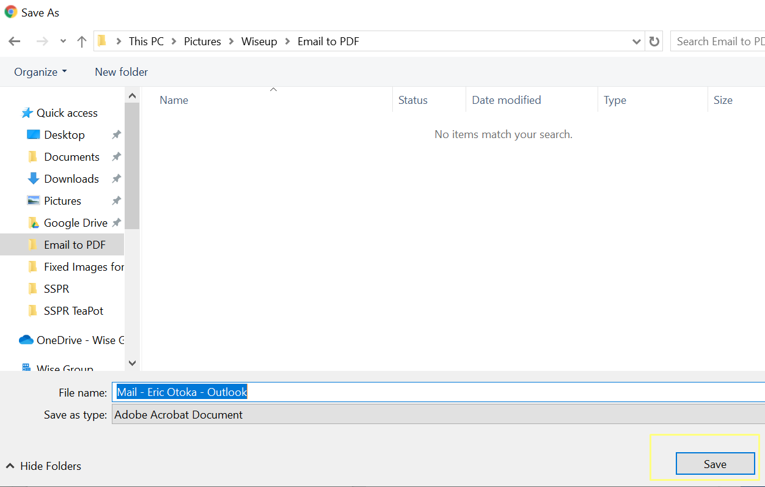Select Email to PDF in address breadcrumb
Image resolution: width=765 pixels, height=487 pixels.
[x=328, y=42]
